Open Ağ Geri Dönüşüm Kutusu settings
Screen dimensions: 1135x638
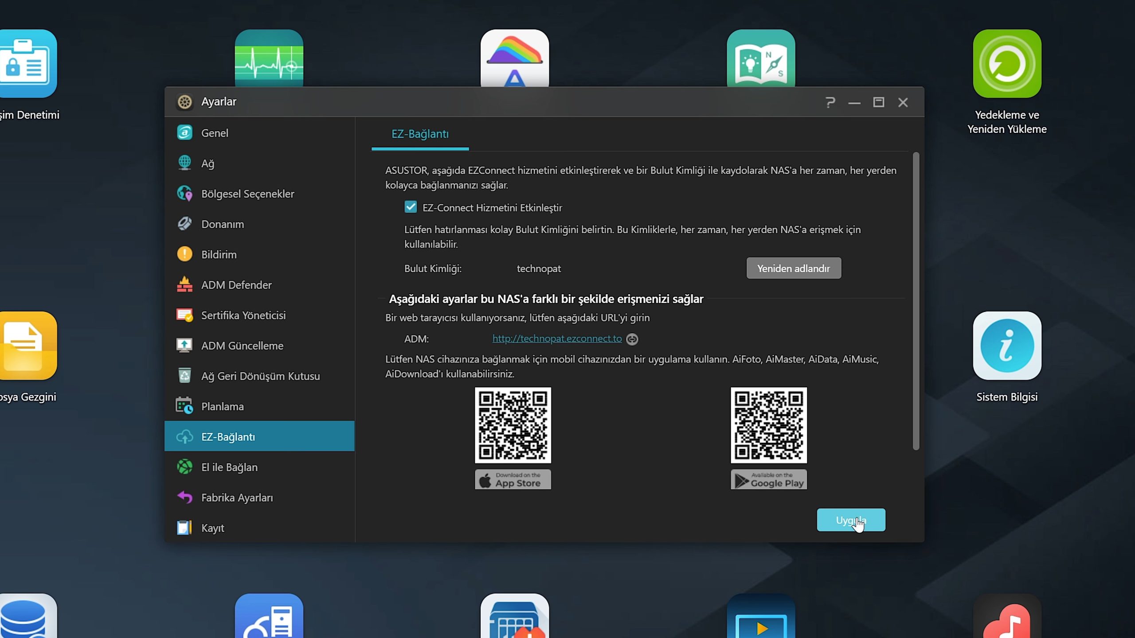click(260, 376)
